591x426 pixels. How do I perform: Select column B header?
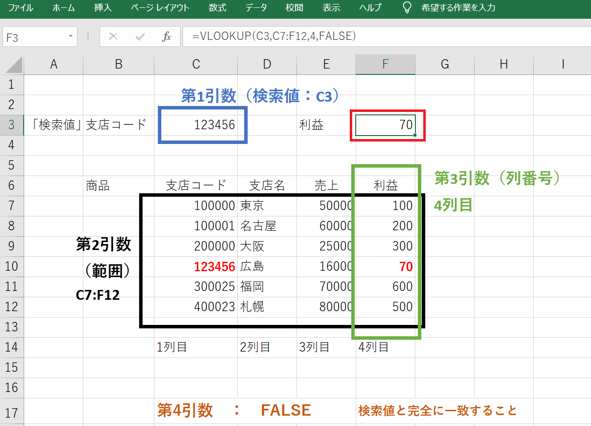click(119, 65)
